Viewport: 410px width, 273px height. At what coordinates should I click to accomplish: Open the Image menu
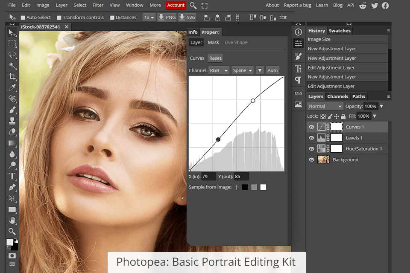43,5
